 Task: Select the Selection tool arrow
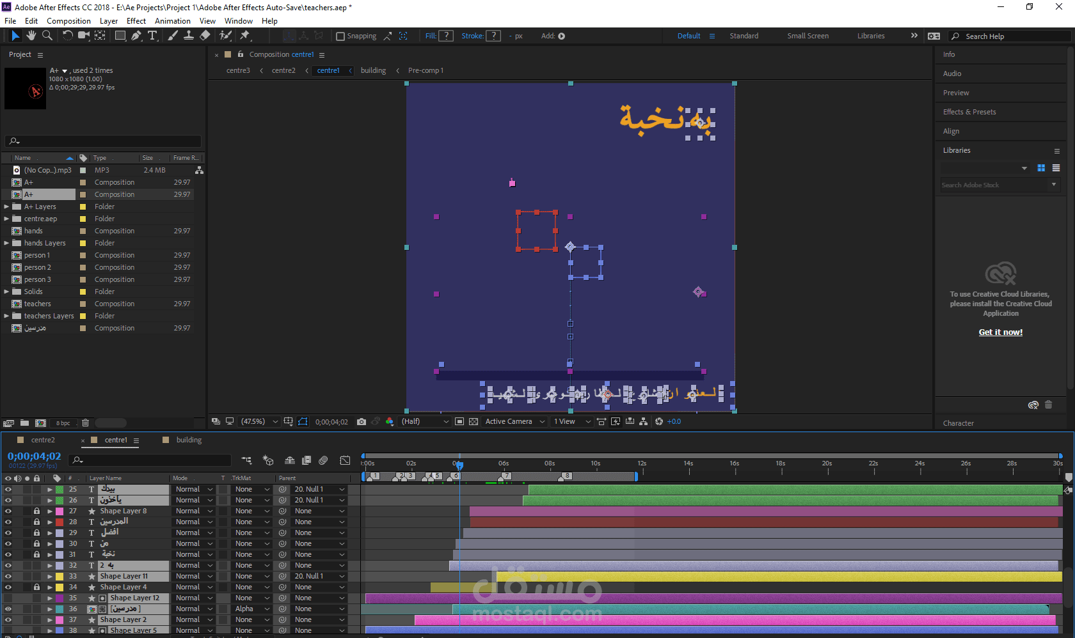click(15, 36)
